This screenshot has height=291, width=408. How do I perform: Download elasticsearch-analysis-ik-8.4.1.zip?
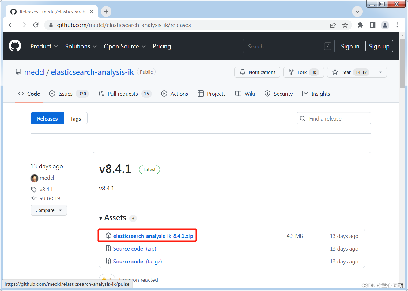[x=153, y=236]
